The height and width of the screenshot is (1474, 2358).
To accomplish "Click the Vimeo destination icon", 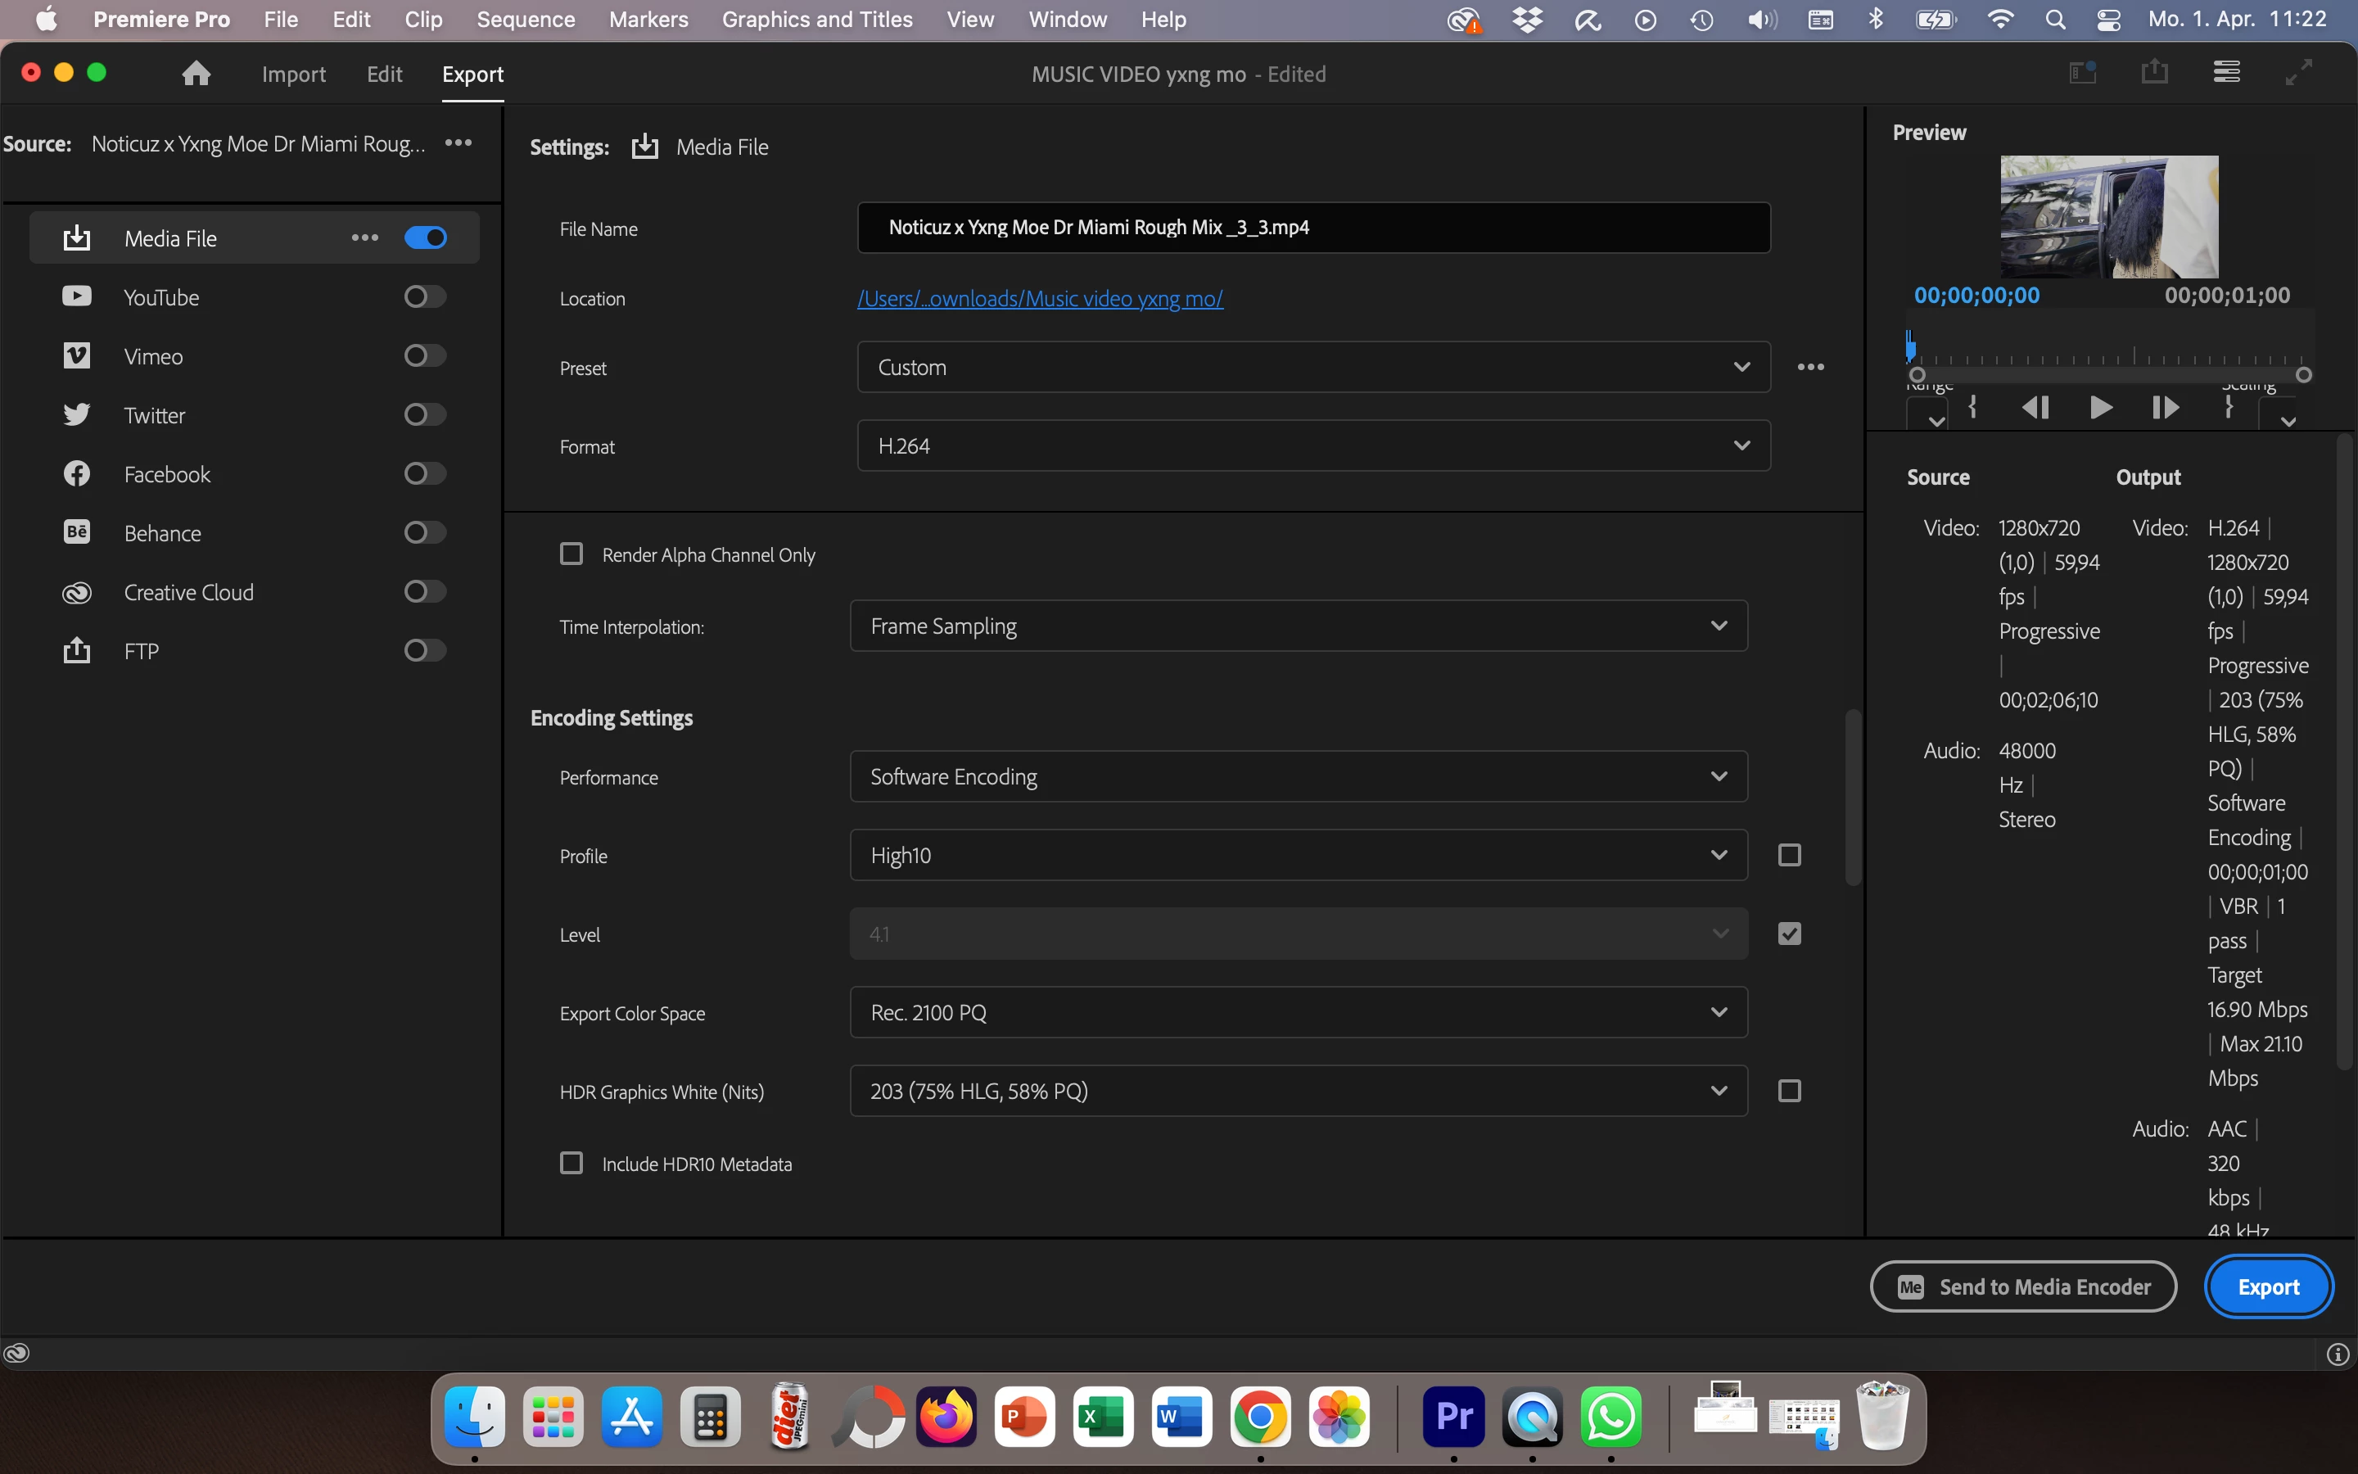I will coord(77,356).
